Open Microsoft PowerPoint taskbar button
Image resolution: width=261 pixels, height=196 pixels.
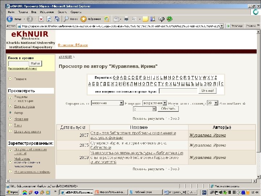pos(111,192)
